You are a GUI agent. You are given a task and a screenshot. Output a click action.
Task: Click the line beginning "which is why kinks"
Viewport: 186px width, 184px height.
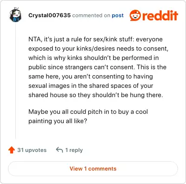point(93,58)
